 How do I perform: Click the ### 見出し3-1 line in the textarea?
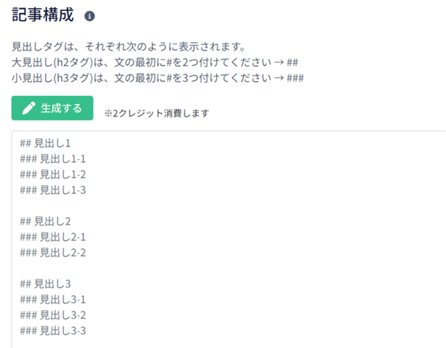[x=53, y=300]
